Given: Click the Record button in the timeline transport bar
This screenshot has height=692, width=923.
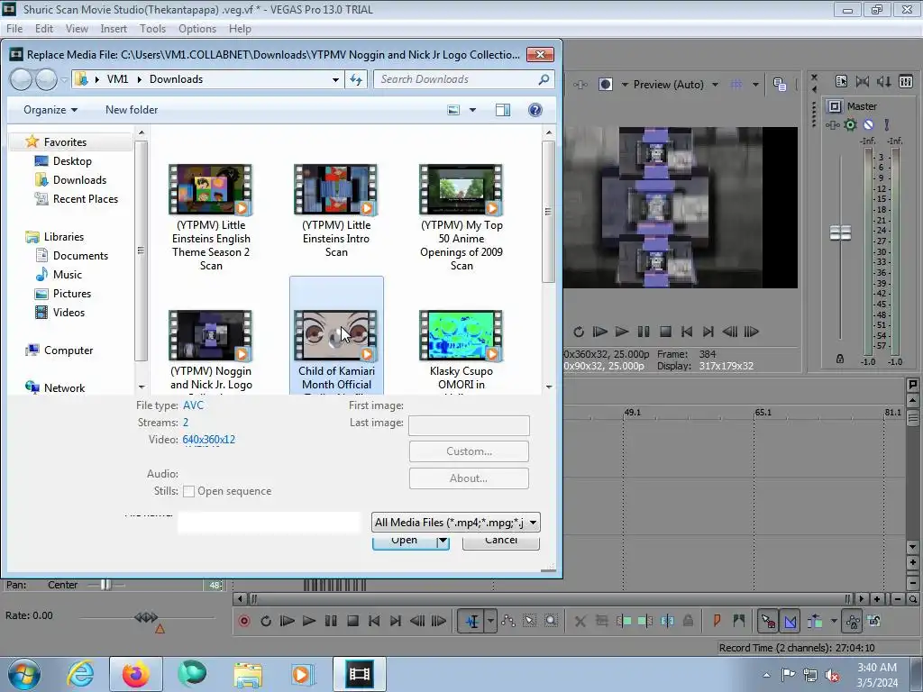Looking at the screenshot, I should tap(243, 621).
